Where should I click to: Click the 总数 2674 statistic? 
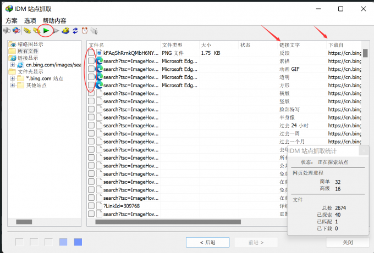coord(334,208)
